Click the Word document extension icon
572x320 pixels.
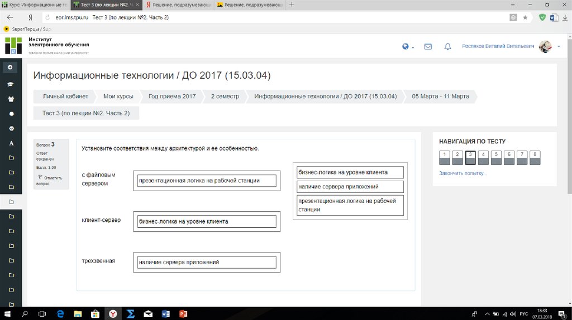(x=554, y=17)
